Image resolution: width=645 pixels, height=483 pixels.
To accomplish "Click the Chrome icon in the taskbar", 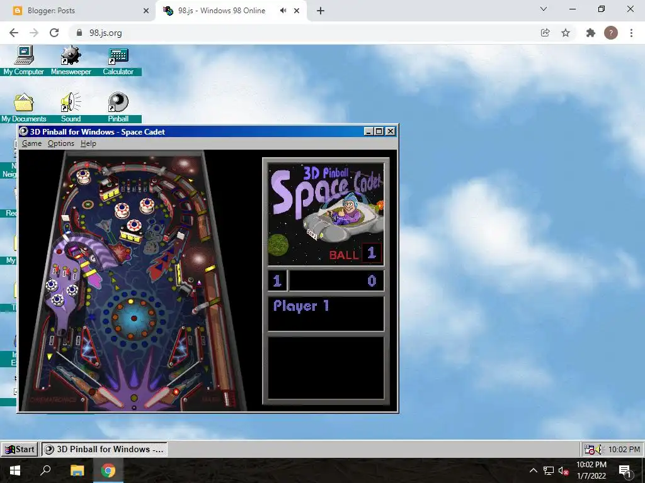I will [108, 470].
